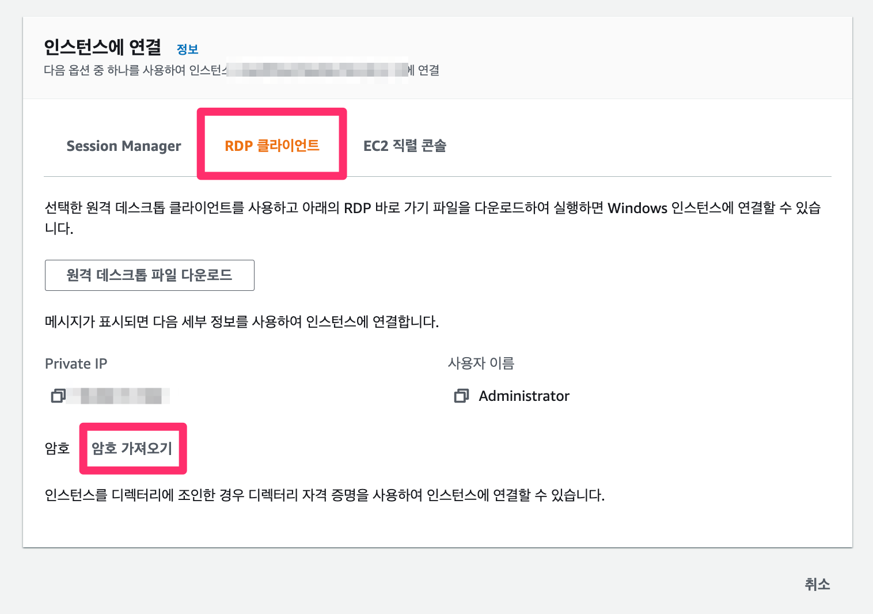Click the copy icon beside Administrator
The width and height of the screenshot is (873, 614).
pyautogui.click(x=461, y=396)
